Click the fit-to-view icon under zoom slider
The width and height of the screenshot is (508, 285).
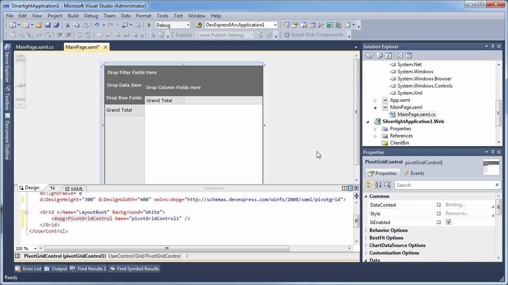coord(21,104)
